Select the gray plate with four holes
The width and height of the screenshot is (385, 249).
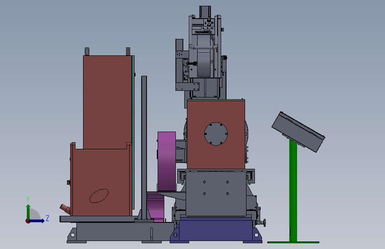click(x=216, y=194)
